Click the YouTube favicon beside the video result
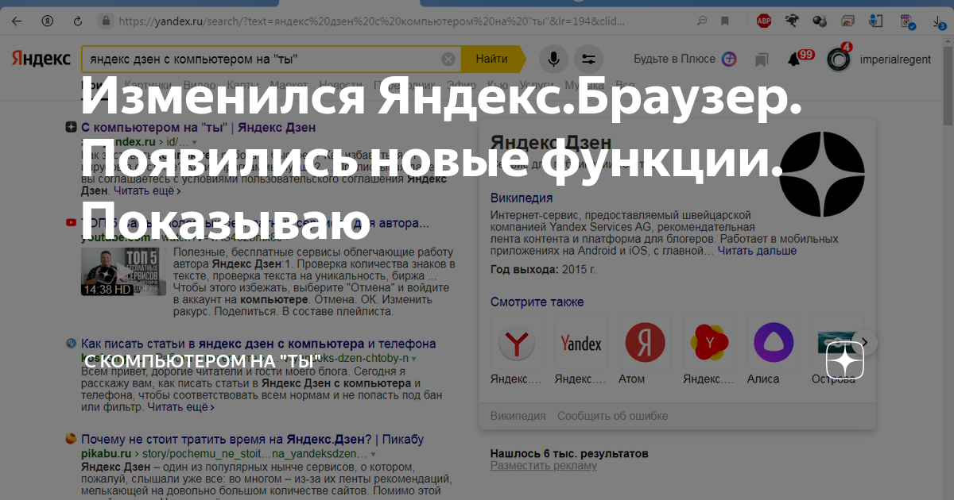 tap(71, 223)
